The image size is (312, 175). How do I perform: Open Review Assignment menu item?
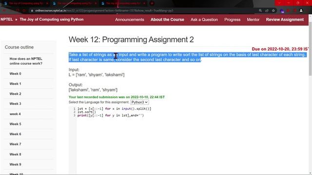click(x=285, y=19)
